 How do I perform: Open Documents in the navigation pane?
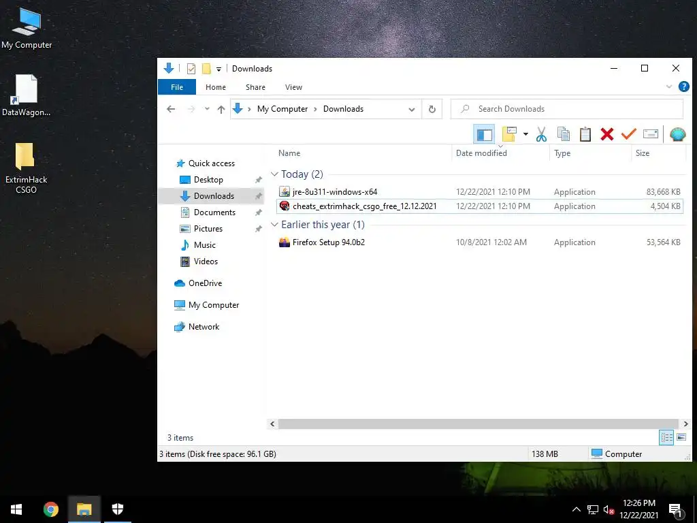214,212
